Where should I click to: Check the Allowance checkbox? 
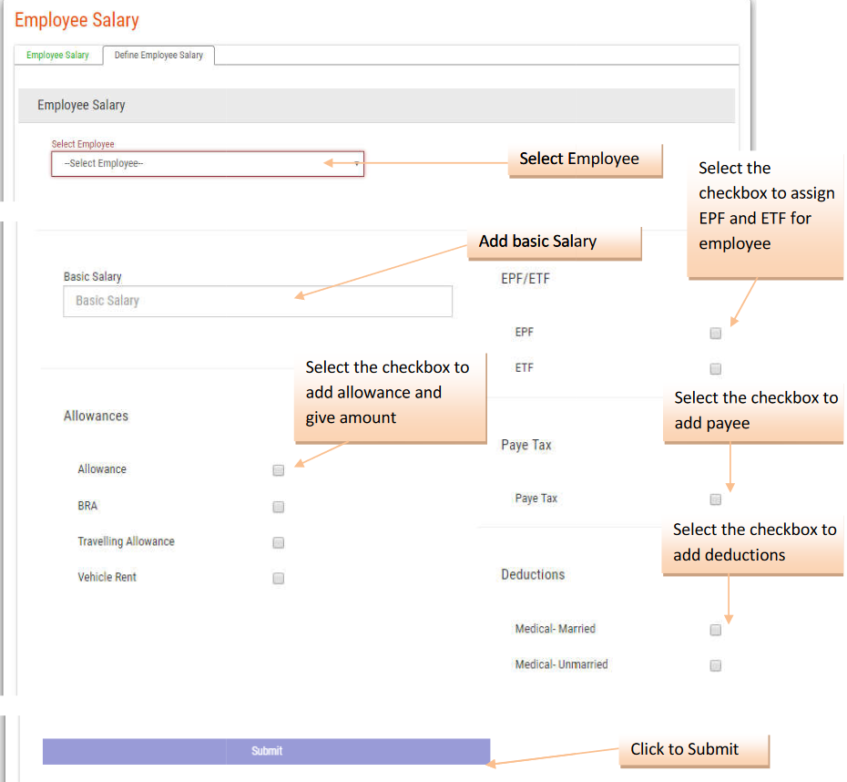tap(279, 470)
